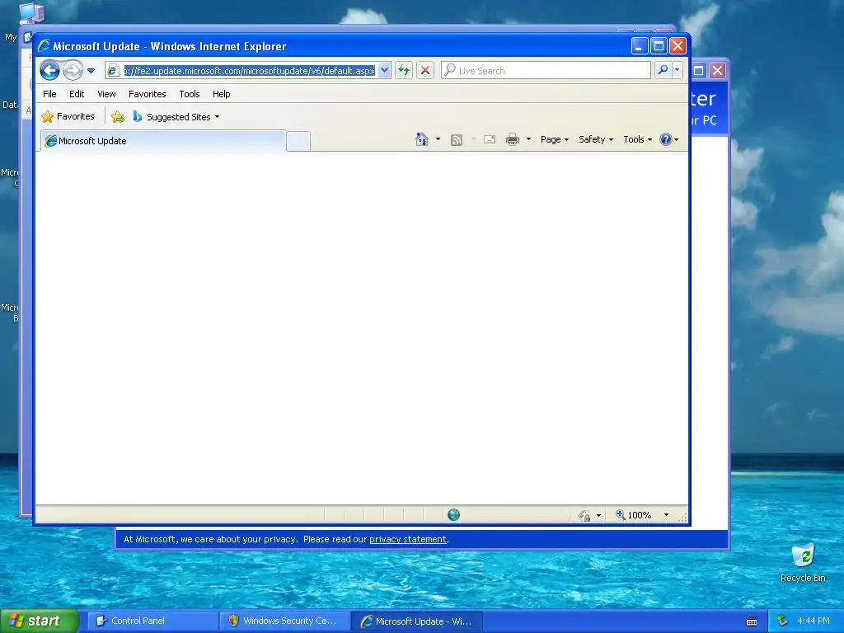This screenshot has width=844, height=633.
Task: Switch to Control Panel taskbar item
Action: [152, 621]
